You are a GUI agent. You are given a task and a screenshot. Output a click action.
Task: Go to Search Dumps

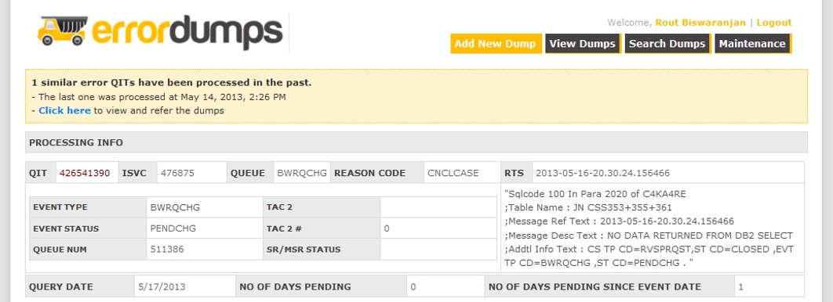pos(667,44)
